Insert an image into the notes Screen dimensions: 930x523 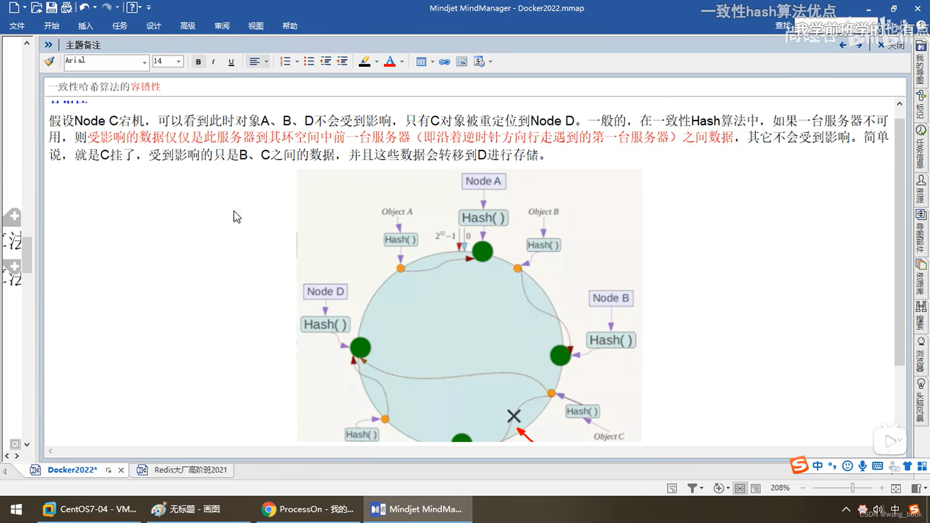coord(461,62)
